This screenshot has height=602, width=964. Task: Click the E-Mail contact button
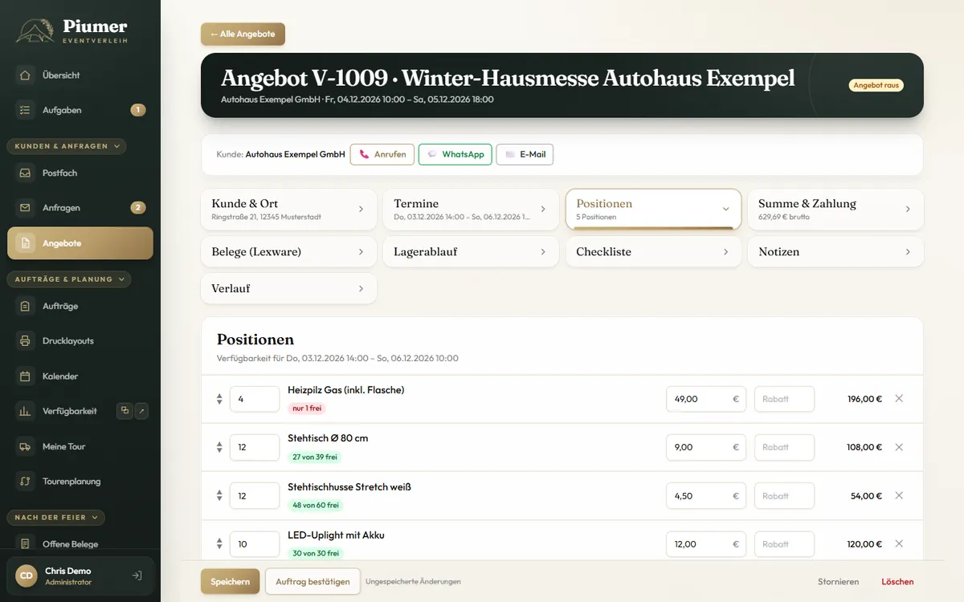tap(525, 154)
